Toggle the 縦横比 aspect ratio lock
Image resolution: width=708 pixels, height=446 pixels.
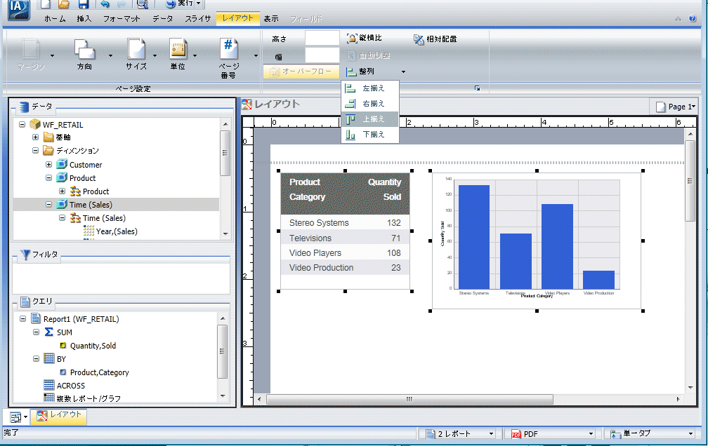365,39
